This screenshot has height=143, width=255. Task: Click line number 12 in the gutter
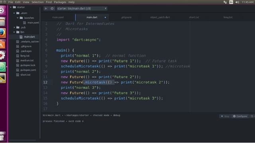point(45,82)
